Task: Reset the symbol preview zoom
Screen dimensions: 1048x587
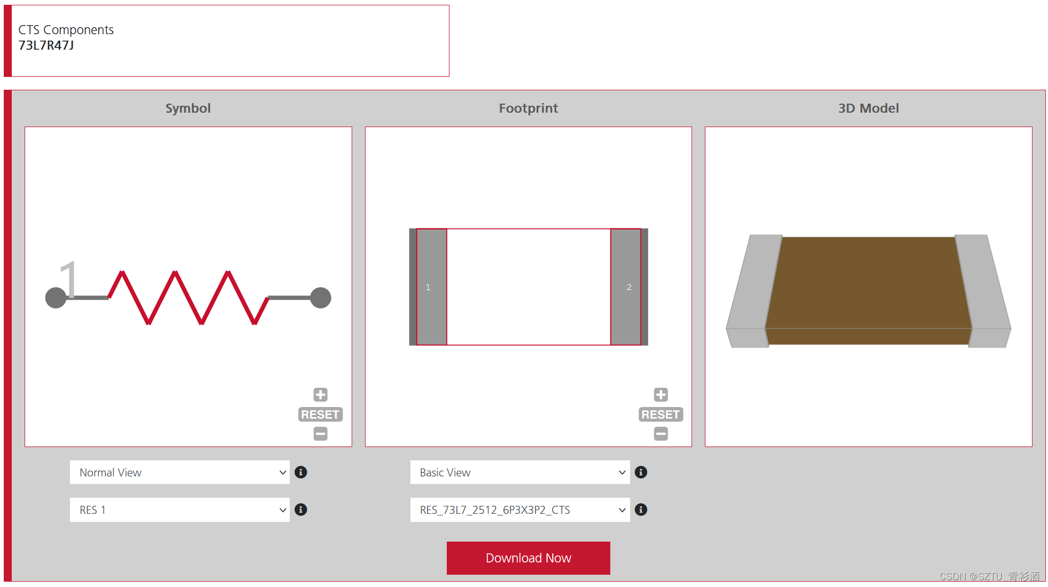Action: [320, 414]
